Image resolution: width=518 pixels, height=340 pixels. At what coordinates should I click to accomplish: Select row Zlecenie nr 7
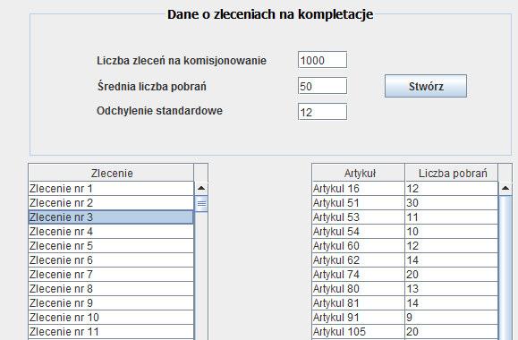coord(111,275)
